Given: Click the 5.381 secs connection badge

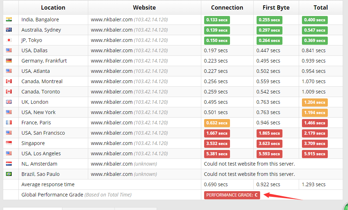Looking at the screenshot, I should 217,154.
